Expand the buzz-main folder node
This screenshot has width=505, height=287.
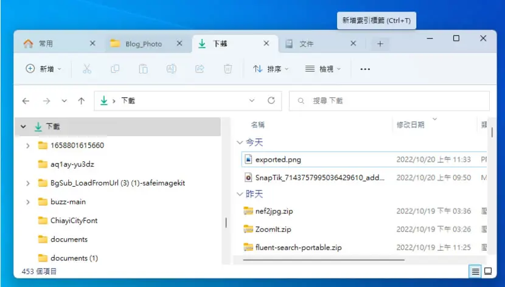coord(28,202)
